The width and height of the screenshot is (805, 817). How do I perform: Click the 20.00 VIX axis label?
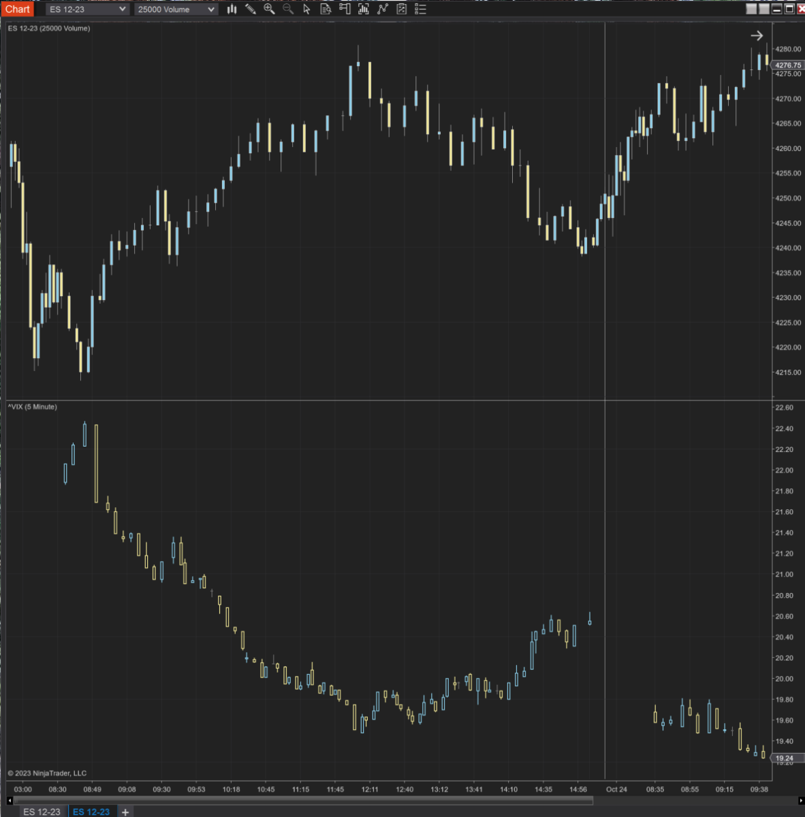[x=784, y=679]
